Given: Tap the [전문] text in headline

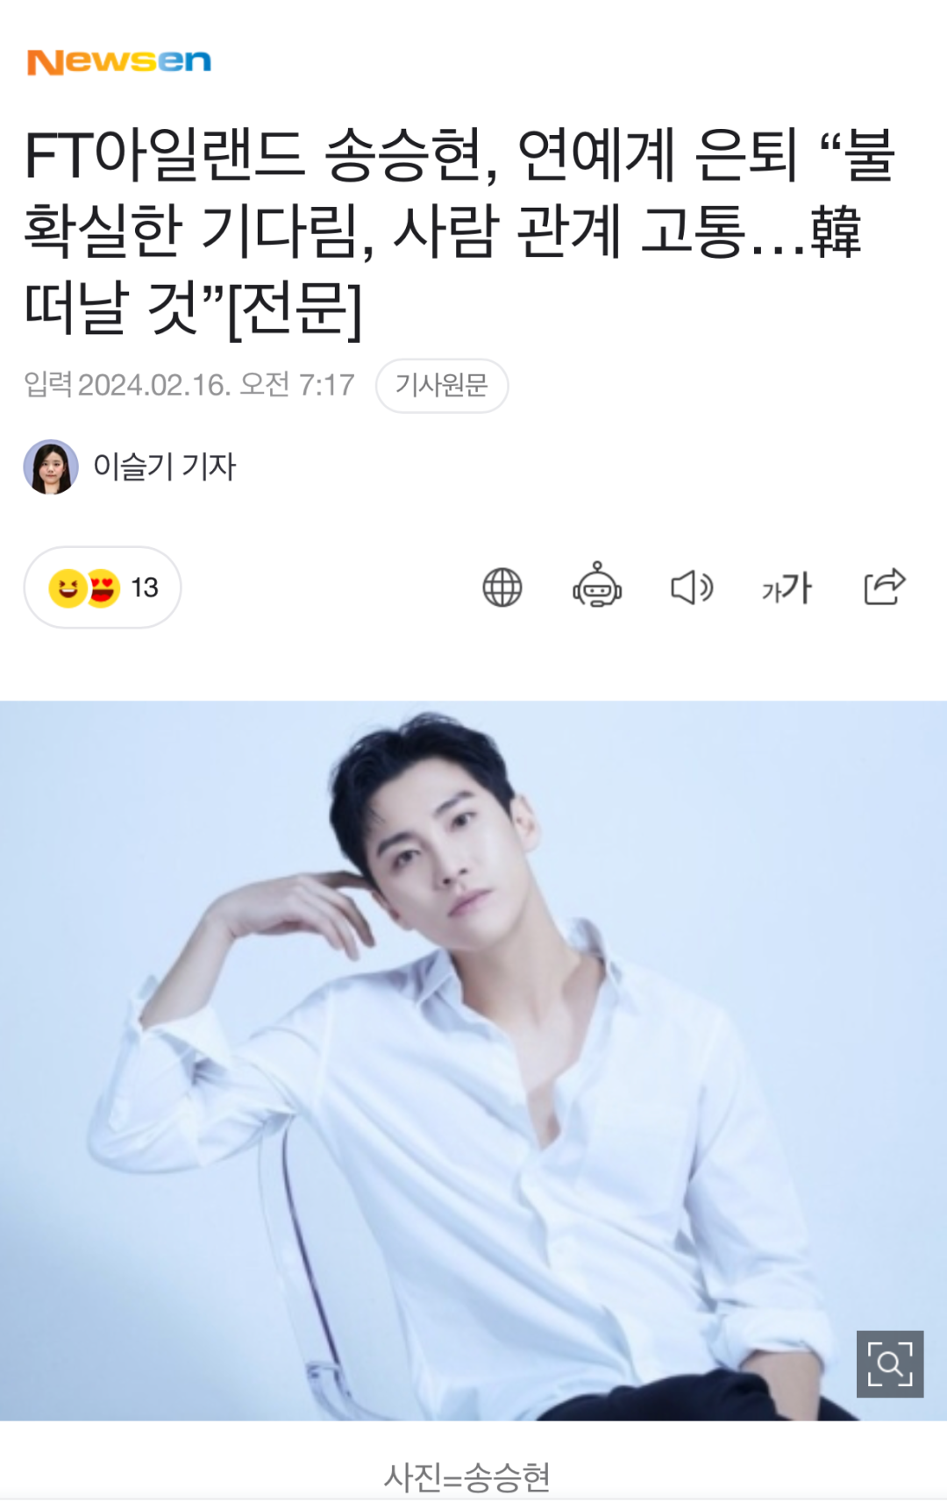Looking at the screenshot, I should coord(295,309).
